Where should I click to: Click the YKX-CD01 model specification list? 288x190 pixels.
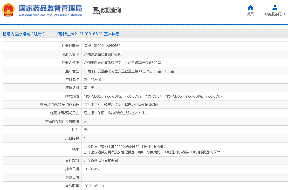(x=153, y=96)
